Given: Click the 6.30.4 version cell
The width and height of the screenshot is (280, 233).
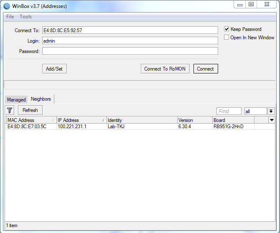Looking at the screenshot, I should click(195, 127).
